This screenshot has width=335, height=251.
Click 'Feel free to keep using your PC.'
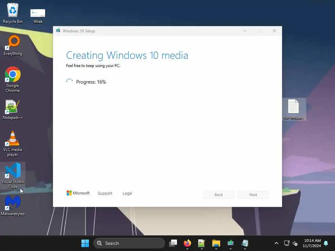(x=93, y=66)
